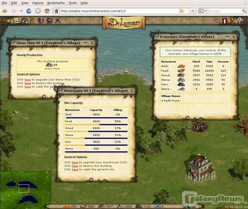This screenshot has width=248, height=209.
Task: Click in the Google search field
Action: click(224, 11)
